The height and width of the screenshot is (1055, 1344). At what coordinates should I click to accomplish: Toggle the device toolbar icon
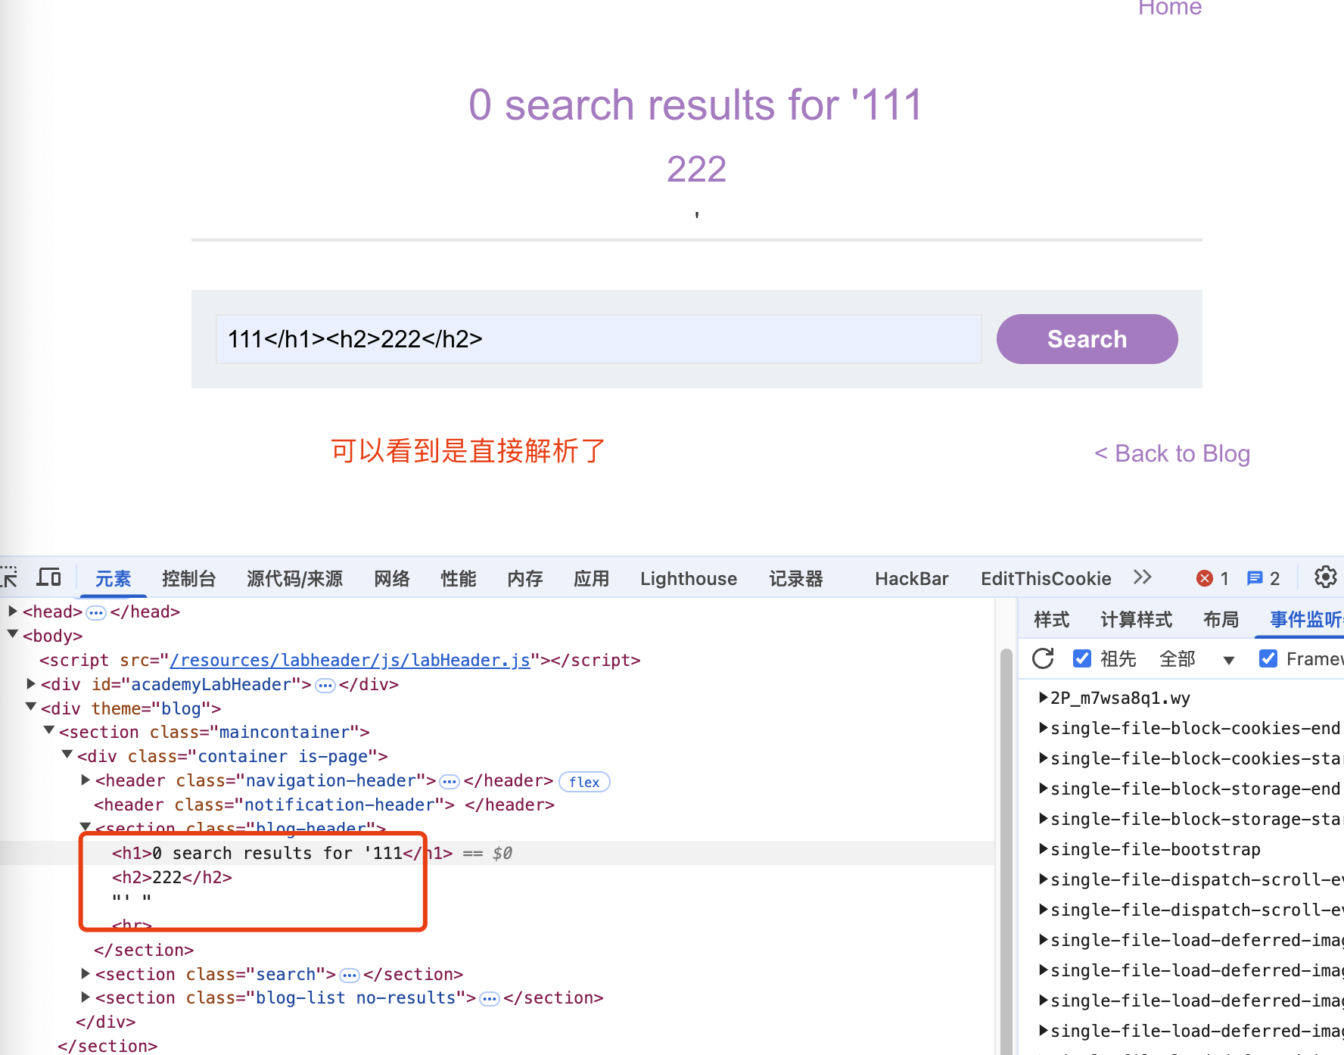(x=49, y=578)
